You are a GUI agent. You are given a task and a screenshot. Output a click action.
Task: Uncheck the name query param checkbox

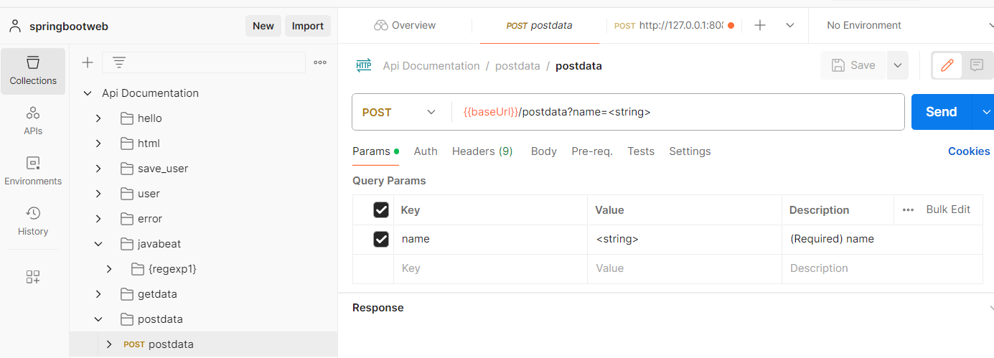pos(381,239)
